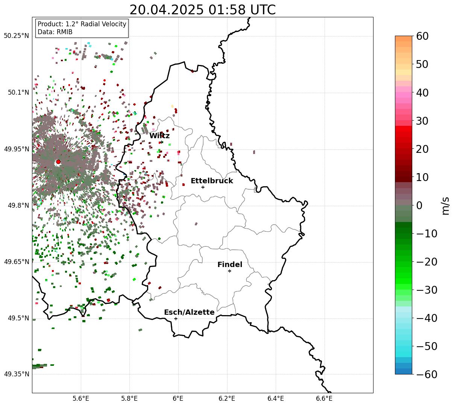Click the plot title 20.04.2025 01:58 UTC
The width and height of the screenshot is (454, 406).
(202, 10)
